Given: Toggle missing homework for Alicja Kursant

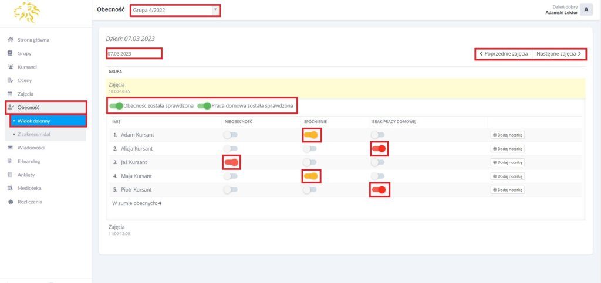Looking at the screenshot, I should coord(379,149).
